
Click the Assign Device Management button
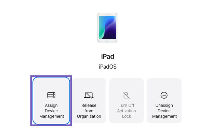pyautogui.click(x=51, y=101)
